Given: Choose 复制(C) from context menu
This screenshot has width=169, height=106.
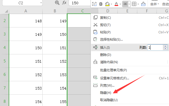Looking at the screenshot, I should (106, 18).
